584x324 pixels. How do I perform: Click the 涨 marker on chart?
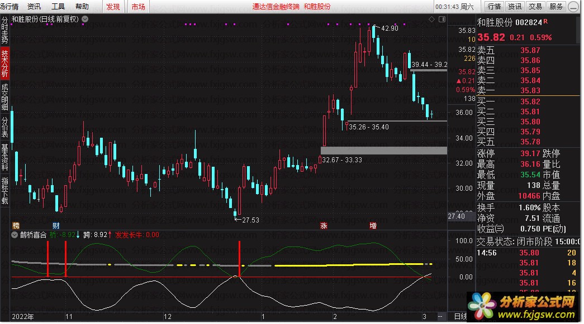click(324, 225)
